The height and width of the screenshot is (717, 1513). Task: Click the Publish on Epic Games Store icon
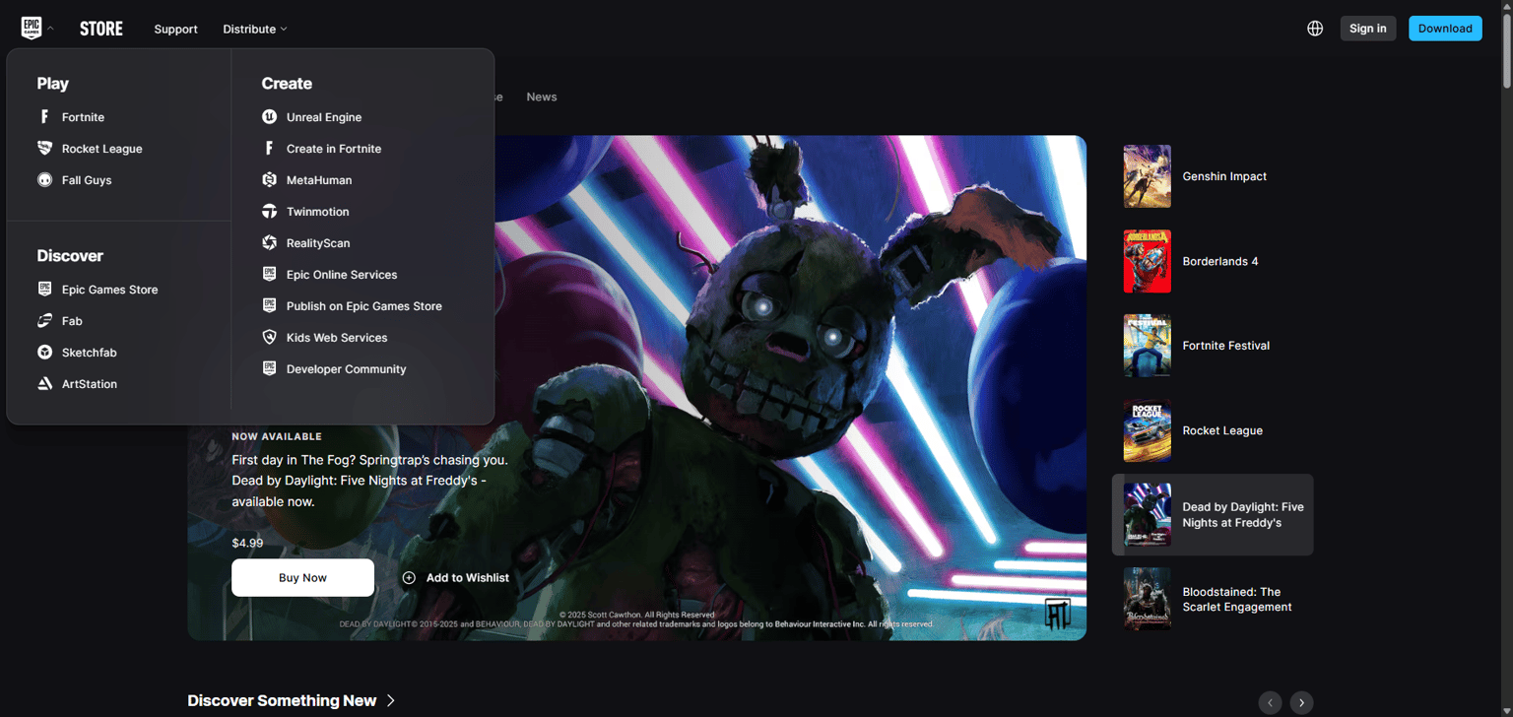point(269,306)
